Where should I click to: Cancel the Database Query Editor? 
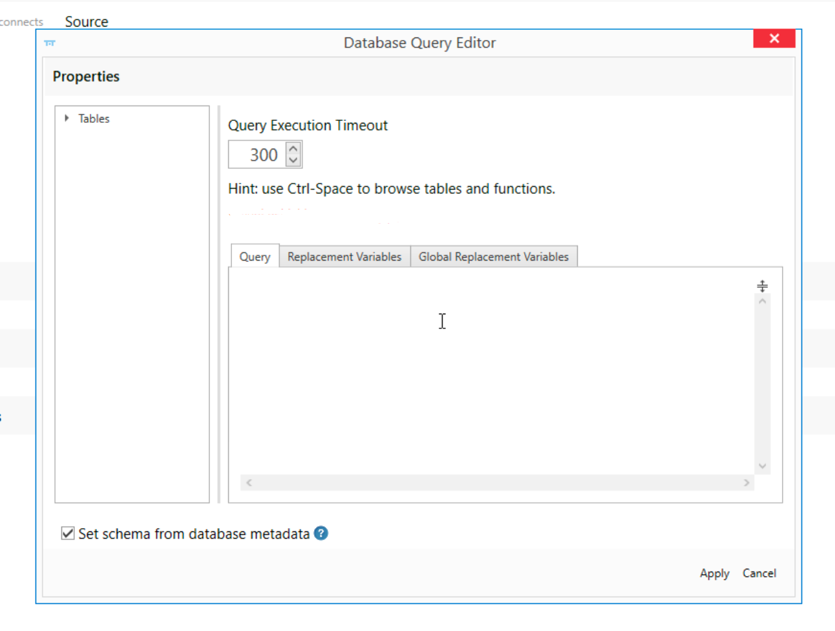759,573
